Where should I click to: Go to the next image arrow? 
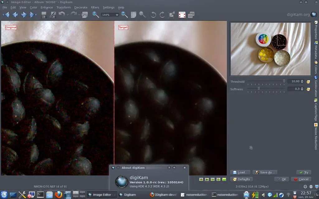pos(24,15)
